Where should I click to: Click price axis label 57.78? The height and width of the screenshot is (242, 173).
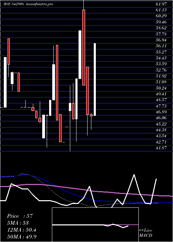161,34
